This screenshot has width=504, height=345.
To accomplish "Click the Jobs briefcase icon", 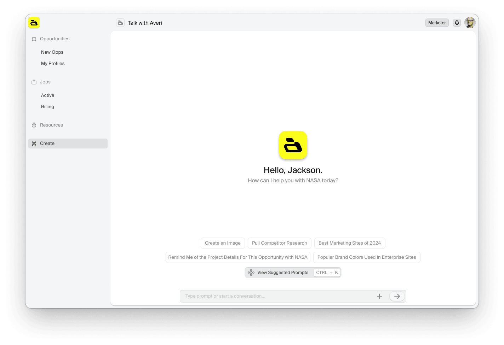I will click(x=34, y=82).
